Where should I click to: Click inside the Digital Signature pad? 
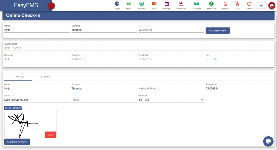tap(30, 124)
